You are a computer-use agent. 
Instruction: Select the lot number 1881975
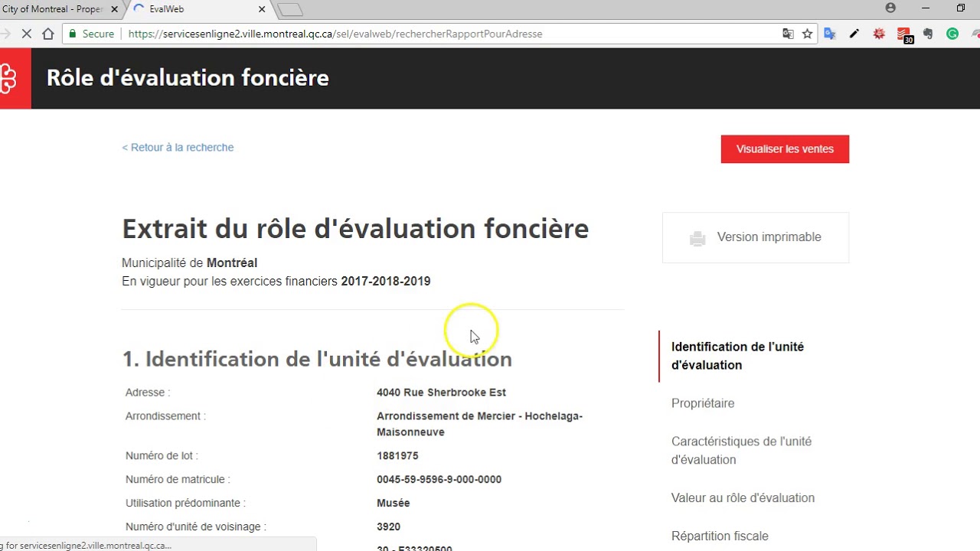click(x=397, y=456)
